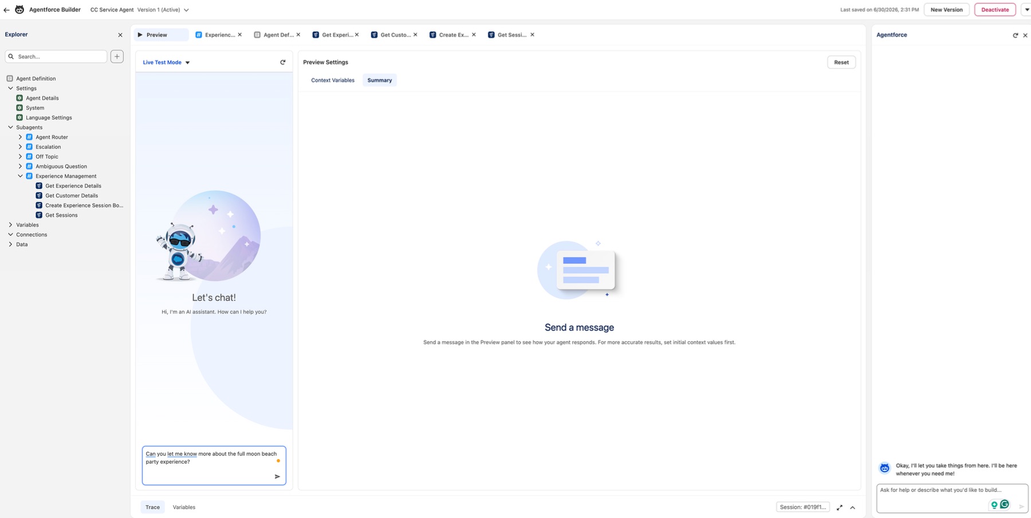Screen dimensions: 1031x518
Task: Open Agent Details settings item
Action: (42, 98)
